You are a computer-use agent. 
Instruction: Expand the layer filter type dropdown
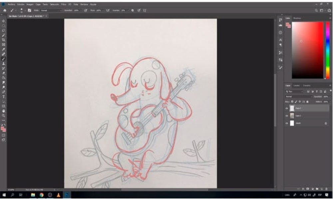(x=295, y=91)
